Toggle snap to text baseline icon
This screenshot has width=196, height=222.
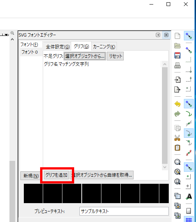point(189,196)
